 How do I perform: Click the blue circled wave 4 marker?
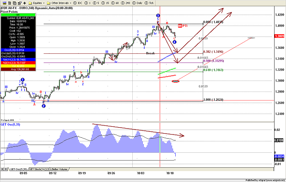pyautogui.click(x=174, y=42)
